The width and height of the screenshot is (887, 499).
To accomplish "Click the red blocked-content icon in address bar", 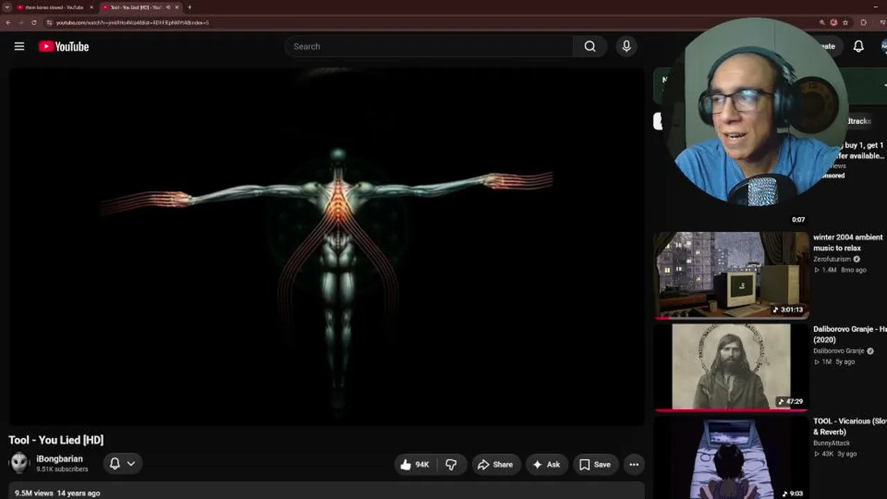I will tap(834, 22).
